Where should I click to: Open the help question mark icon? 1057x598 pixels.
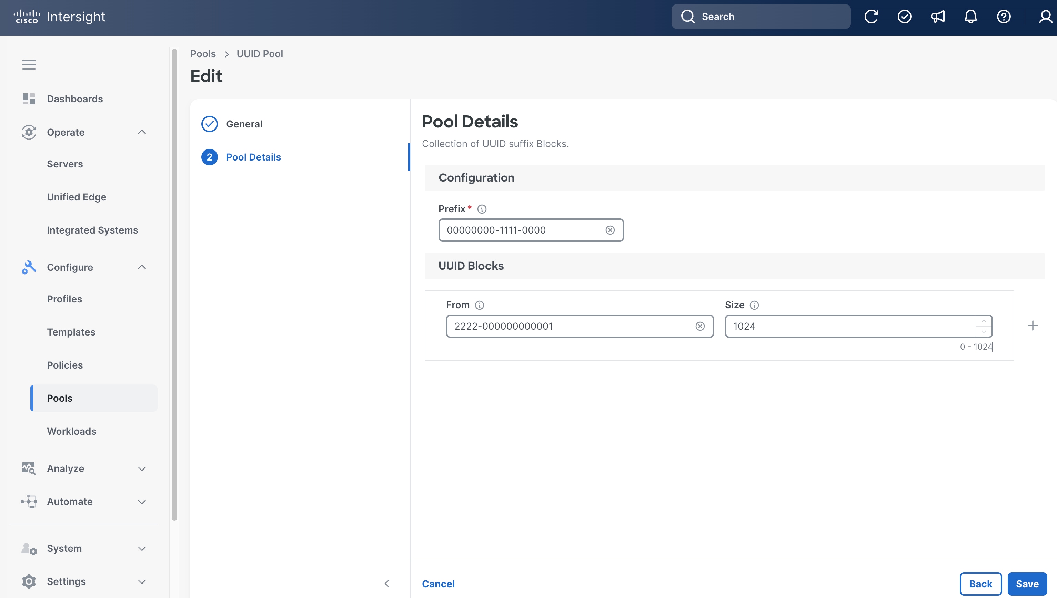pyautogui.click(x=1004, y=17)
